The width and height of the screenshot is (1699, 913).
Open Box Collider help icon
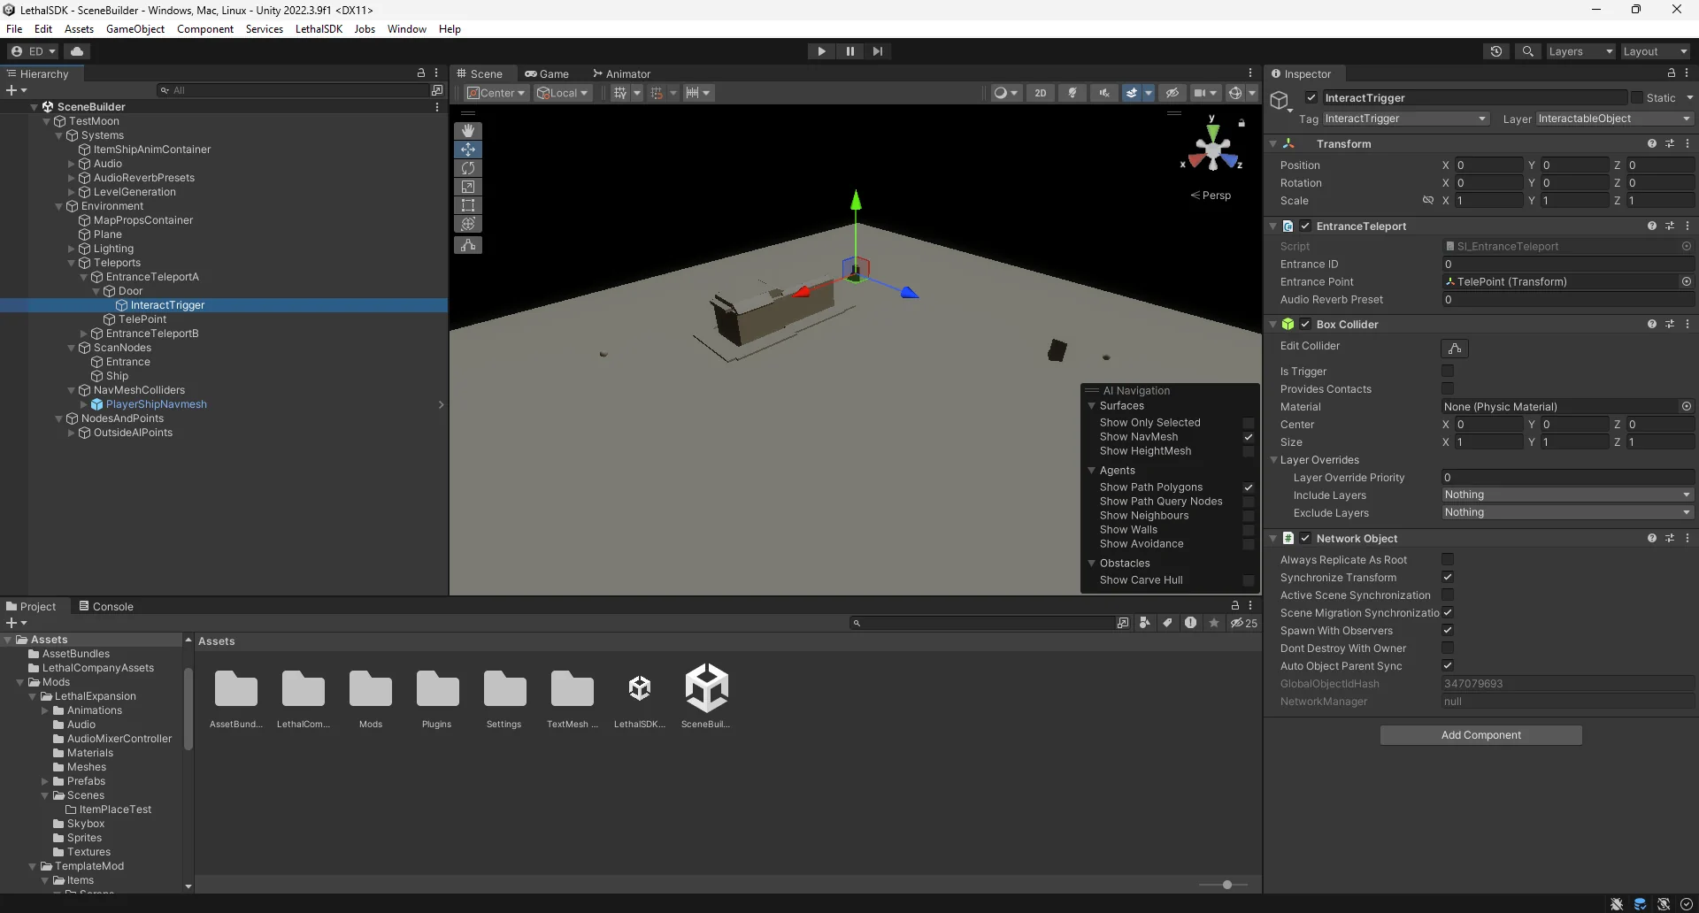[x=1651, y=325]
